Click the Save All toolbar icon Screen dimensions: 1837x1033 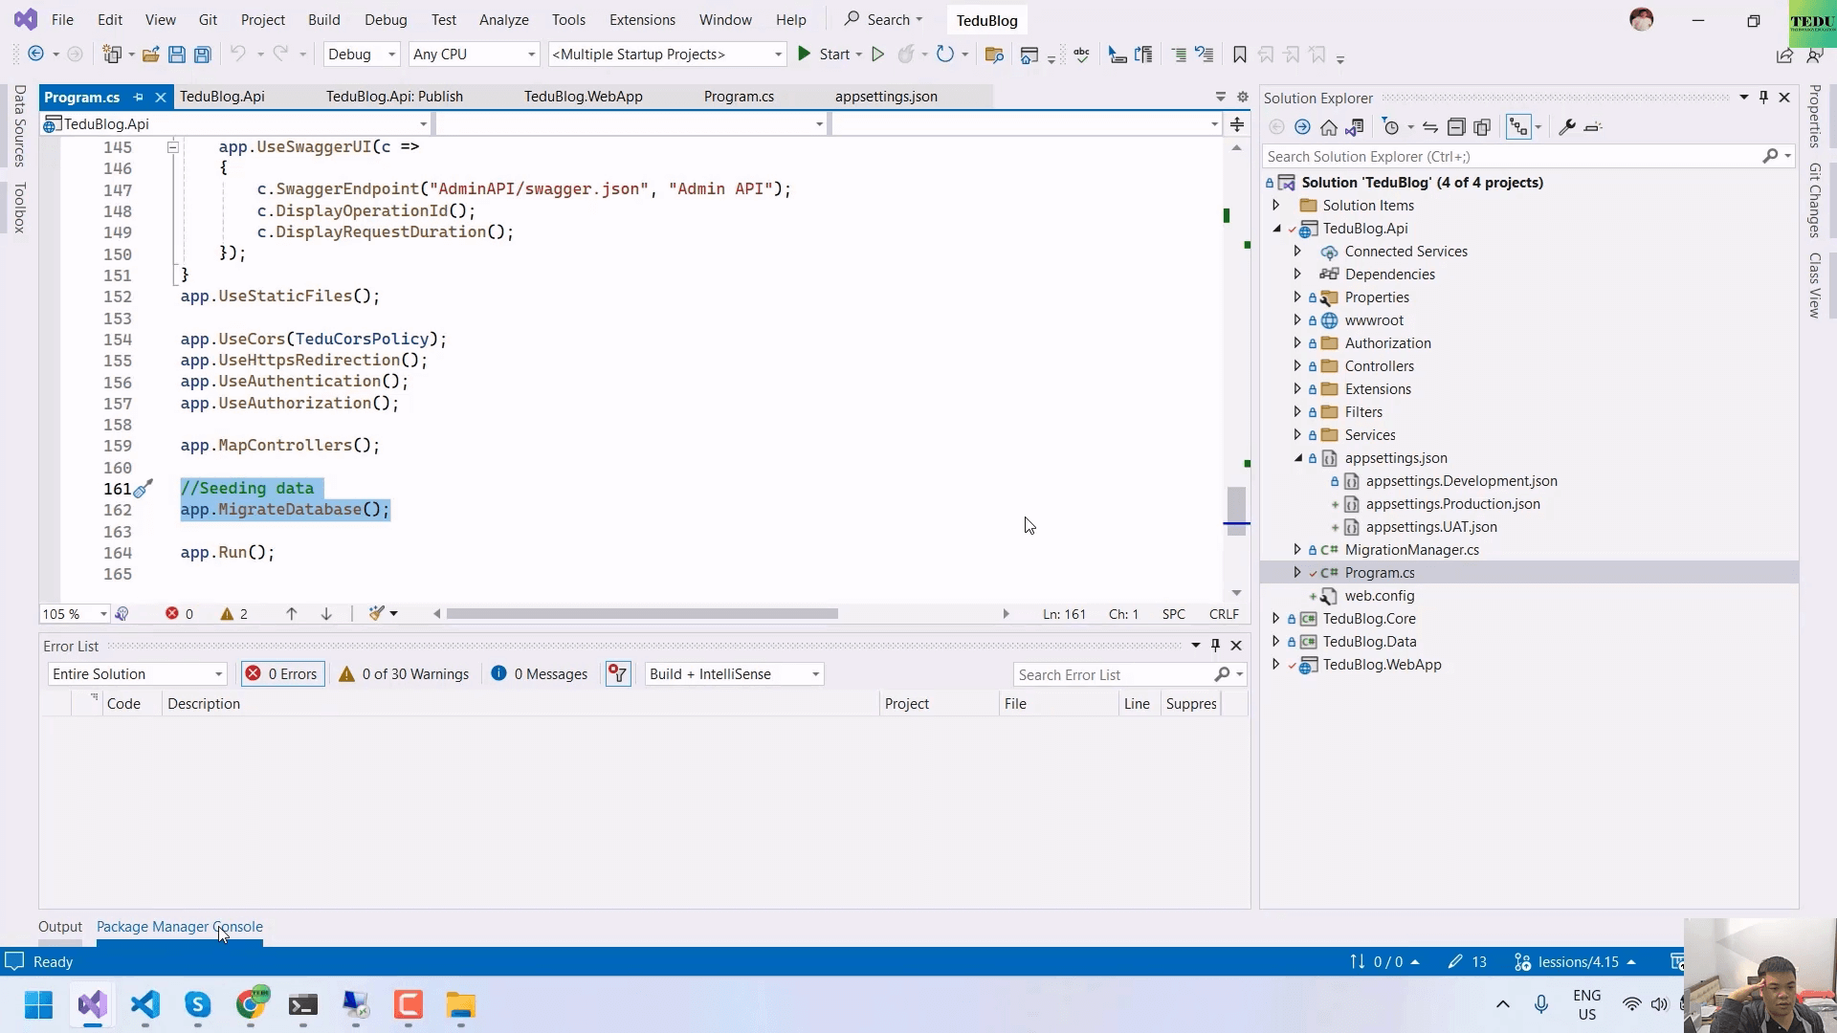(x=202, y=55)
